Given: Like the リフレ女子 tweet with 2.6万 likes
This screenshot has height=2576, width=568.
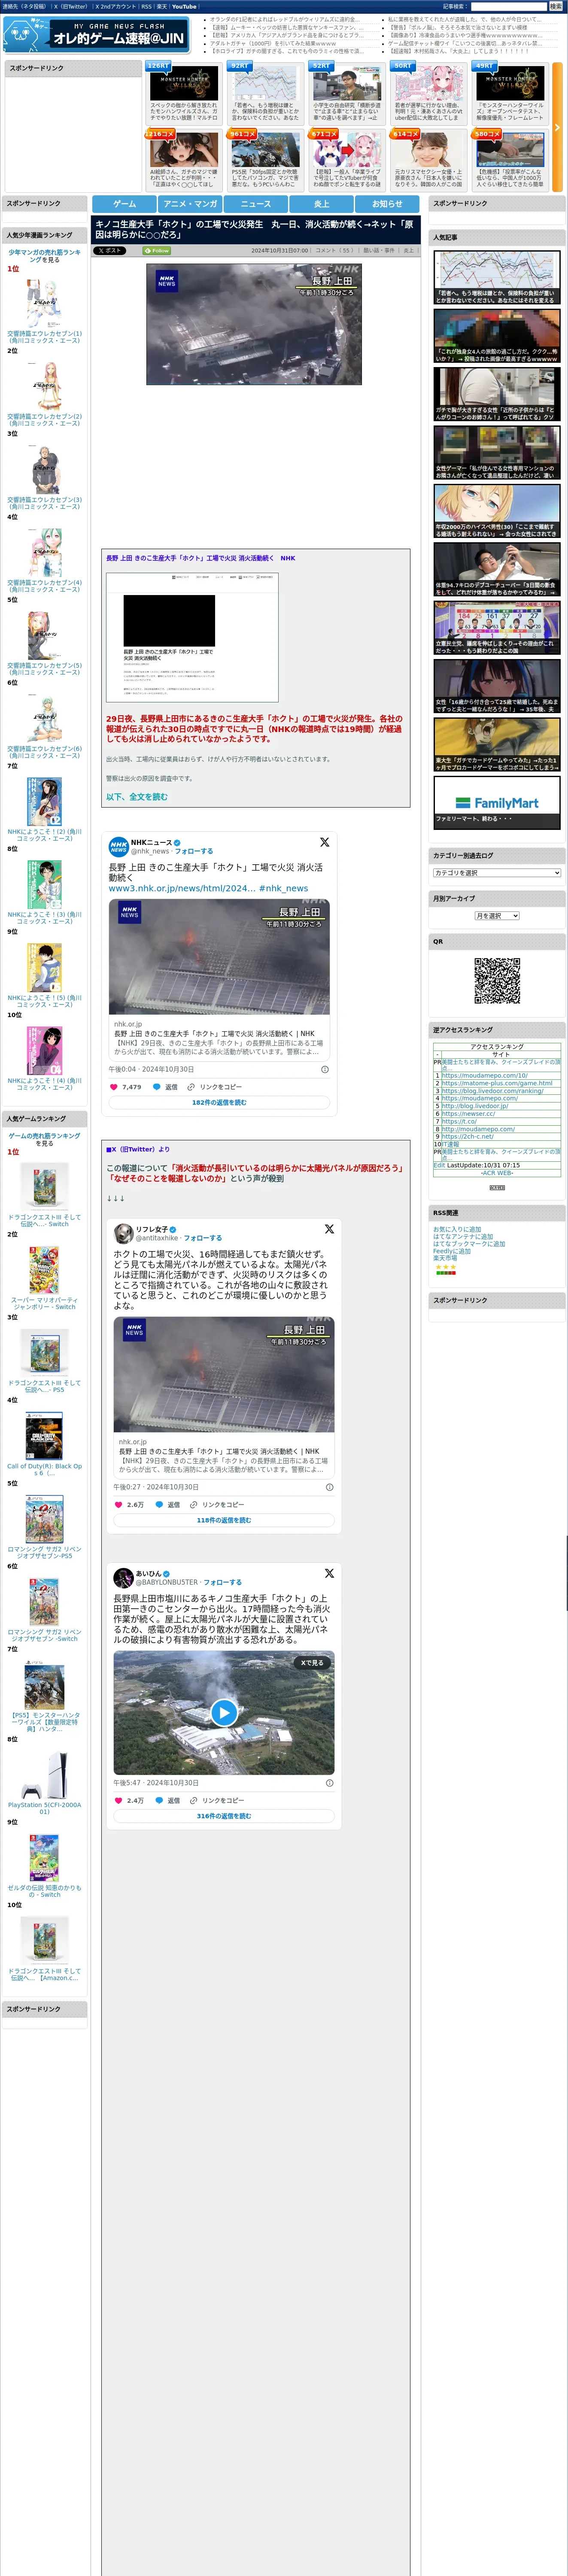Looking at the screenshot, I should [119, 1504].
